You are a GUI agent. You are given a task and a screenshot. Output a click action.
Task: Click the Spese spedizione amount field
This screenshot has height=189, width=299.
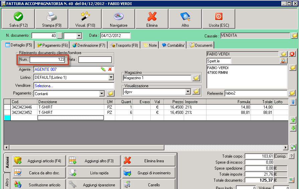point(259,168)
